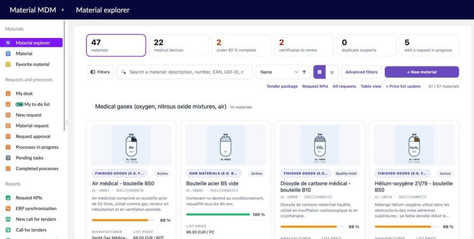Focus the material search field
This screenshot has width=474, height=239.
185,72
